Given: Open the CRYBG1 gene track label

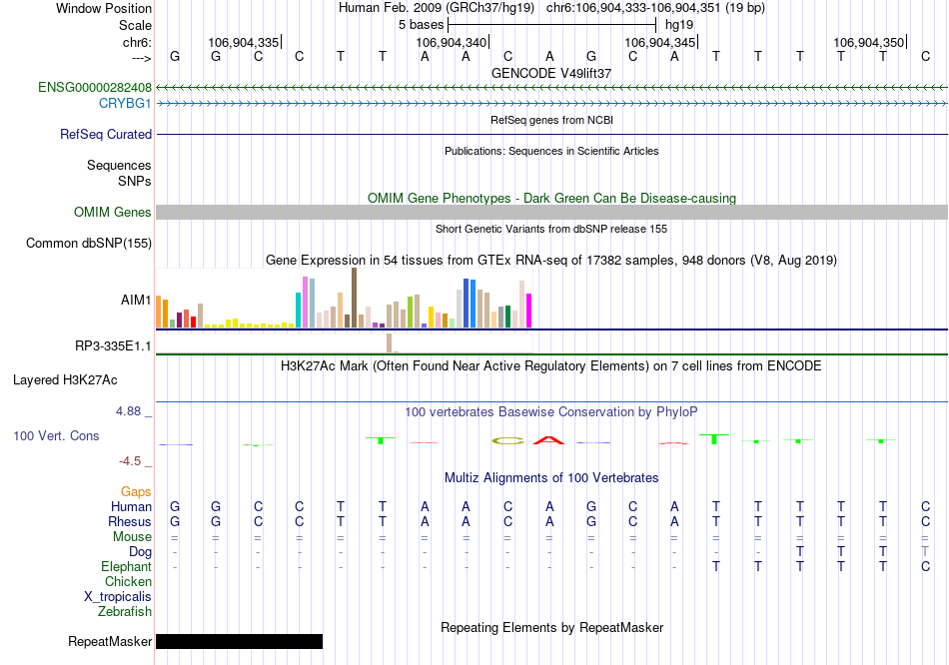Looking at the screenshot, I should (x=125, y=104).
